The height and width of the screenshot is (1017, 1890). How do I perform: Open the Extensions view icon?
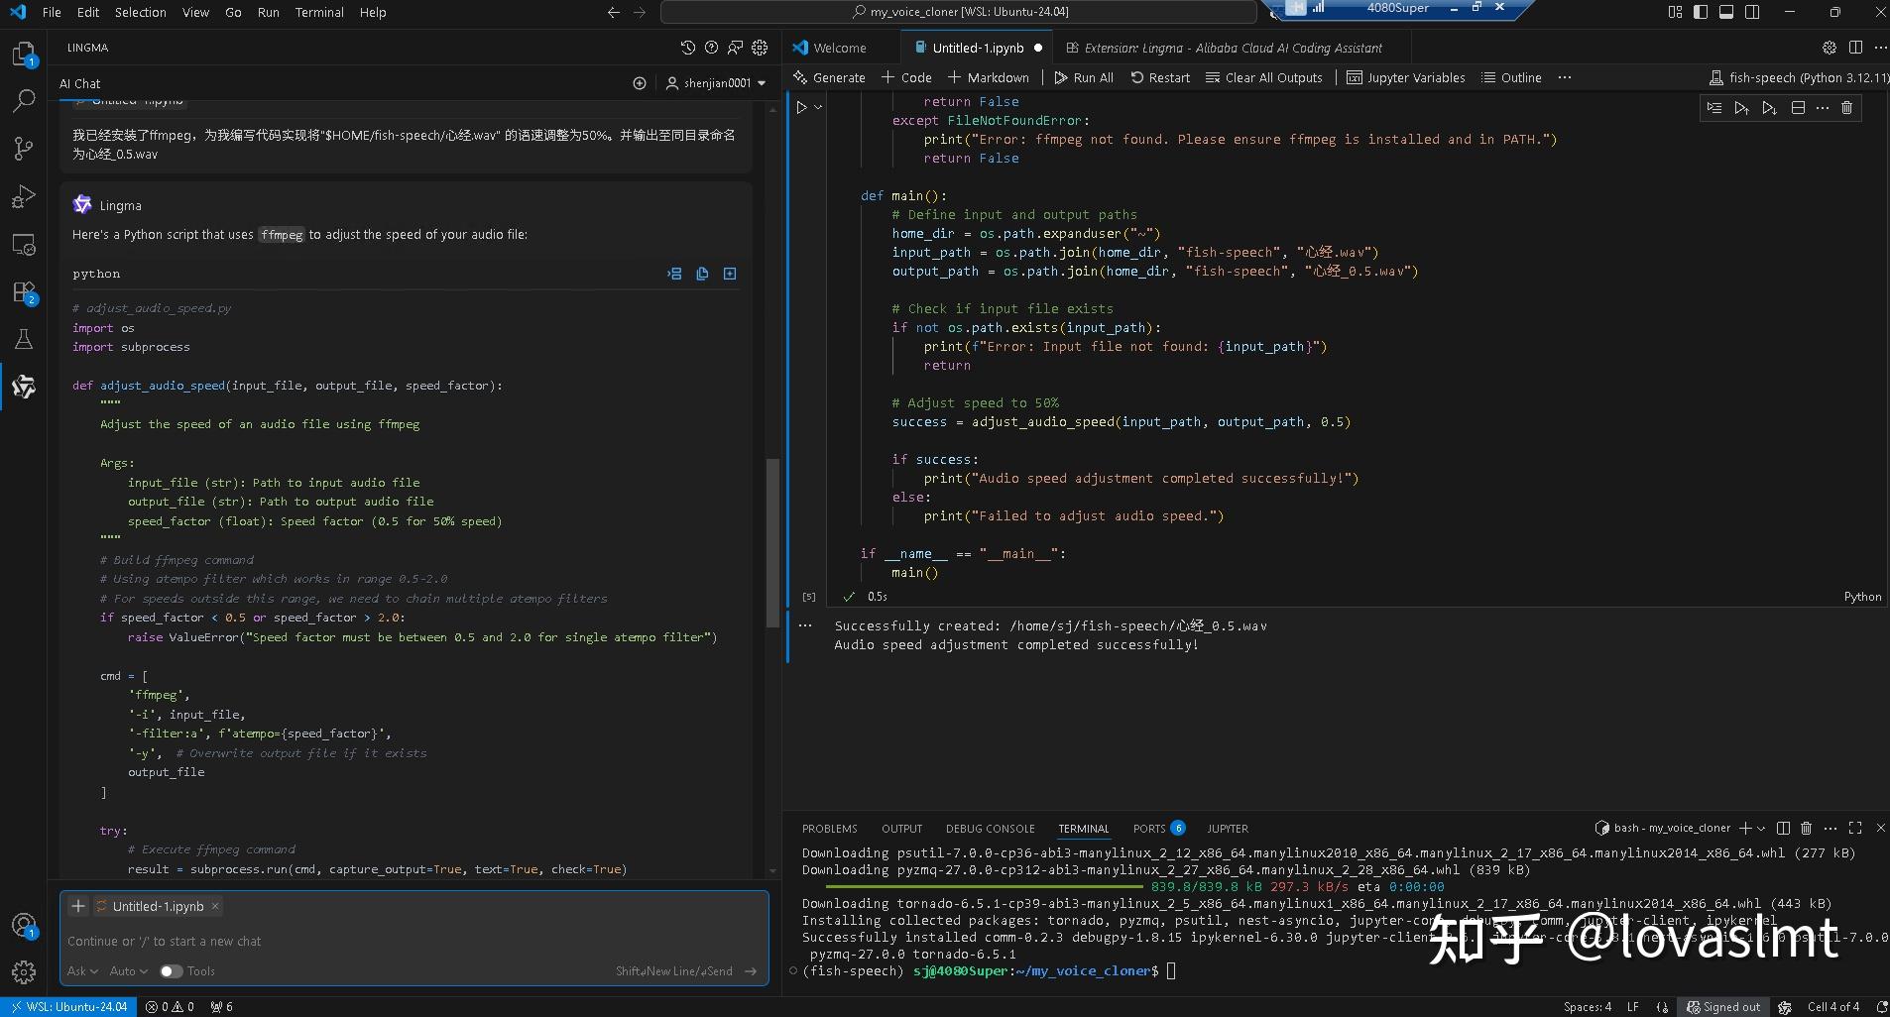pyautogui.click(x=24, y=291)
